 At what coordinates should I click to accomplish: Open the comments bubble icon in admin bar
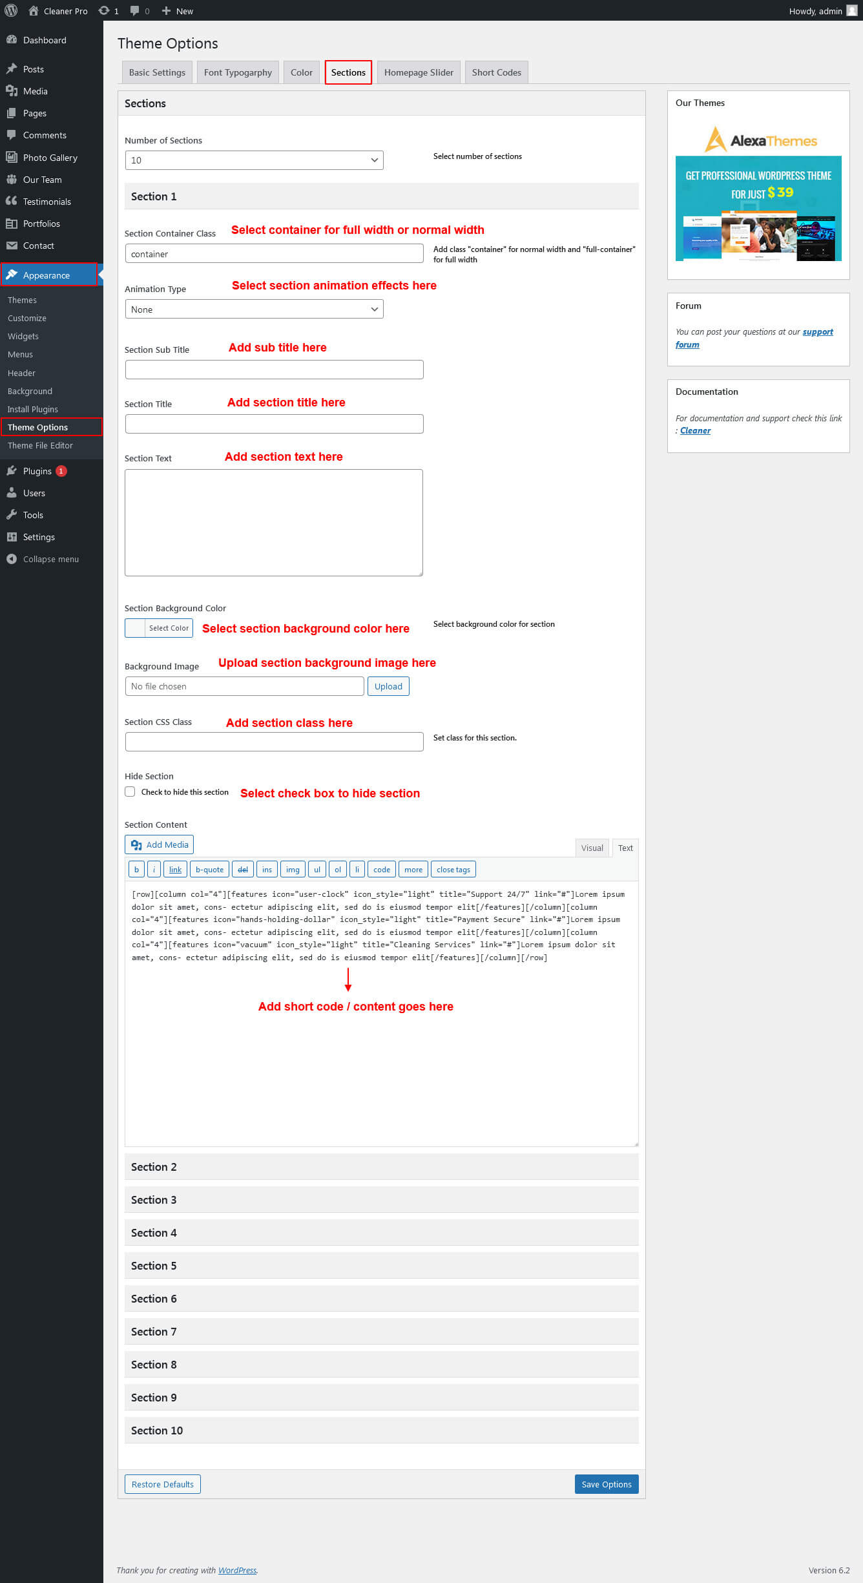coord(134,10)
